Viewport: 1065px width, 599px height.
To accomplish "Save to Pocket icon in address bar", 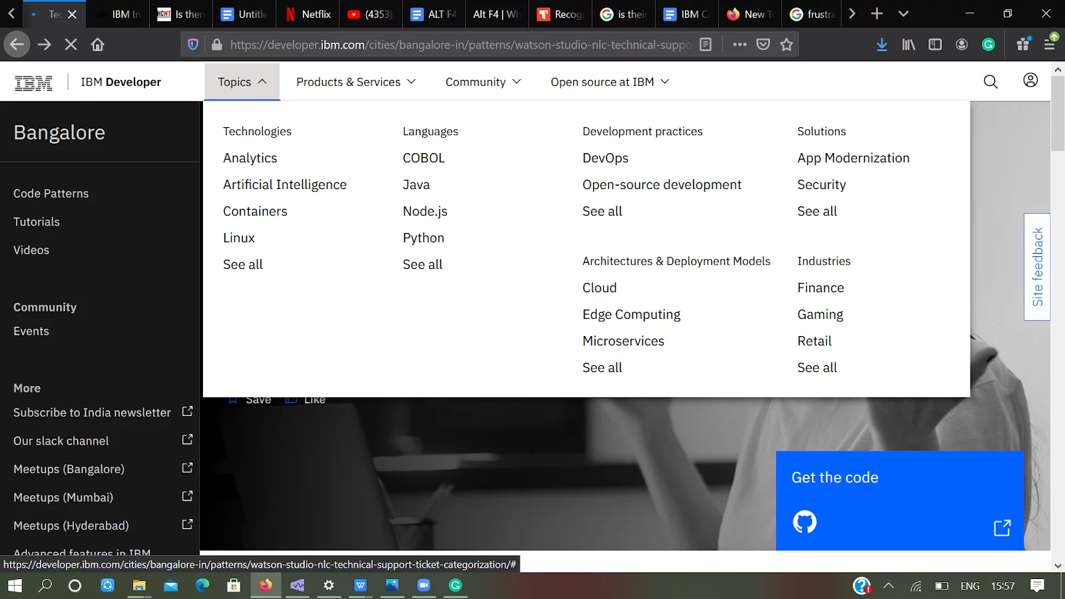I will (x=763, y=45).
